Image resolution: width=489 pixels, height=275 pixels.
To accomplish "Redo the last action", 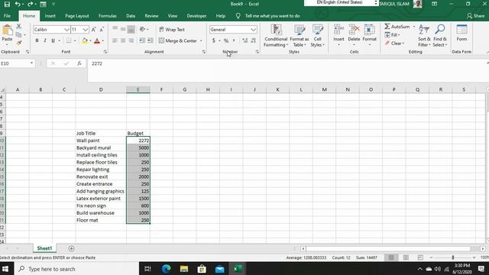I will 31,4.
